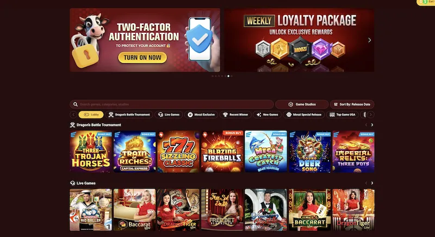This screenshot has width=435, height=237.
Task: Advance the banner carousel with right chevron
Action: [370, 40]
